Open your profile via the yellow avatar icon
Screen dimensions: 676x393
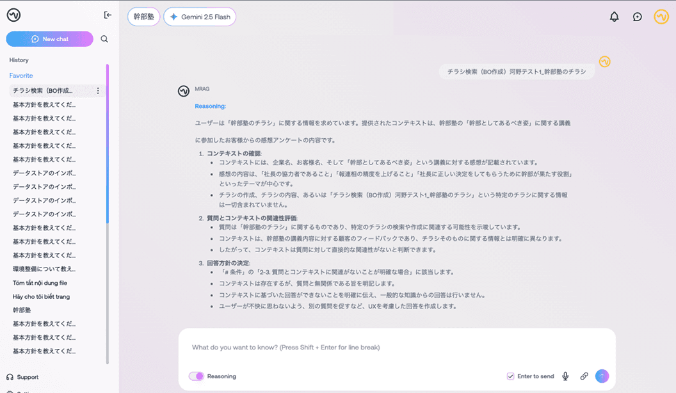(660, 17)
